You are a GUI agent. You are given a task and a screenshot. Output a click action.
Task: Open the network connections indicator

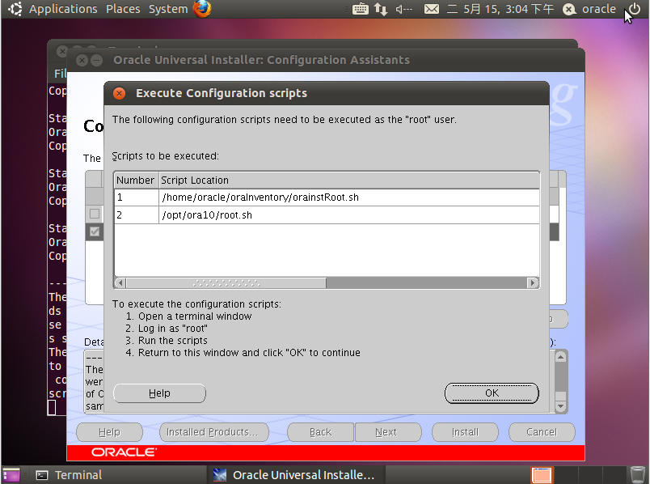381,9
